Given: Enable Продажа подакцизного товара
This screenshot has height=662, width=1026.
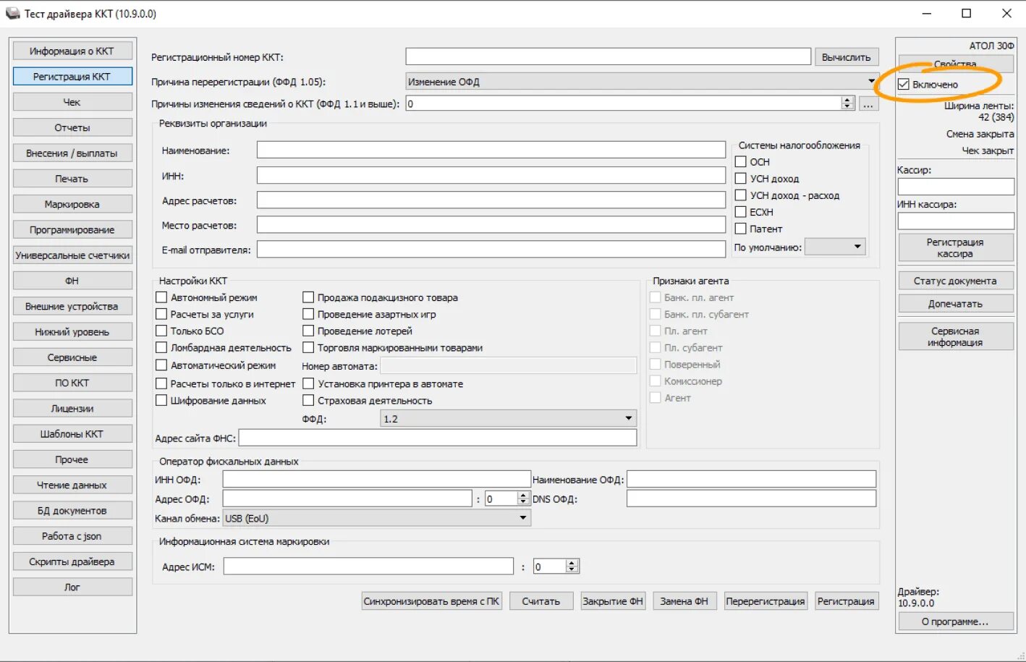Looking at the screenshot, I should (308, 297).
